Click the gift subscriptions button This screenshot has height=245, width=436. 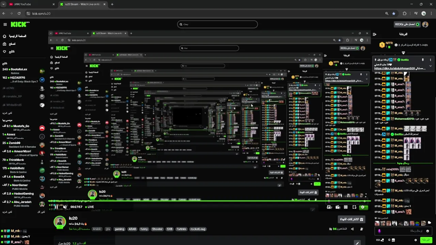pos(352,219)
